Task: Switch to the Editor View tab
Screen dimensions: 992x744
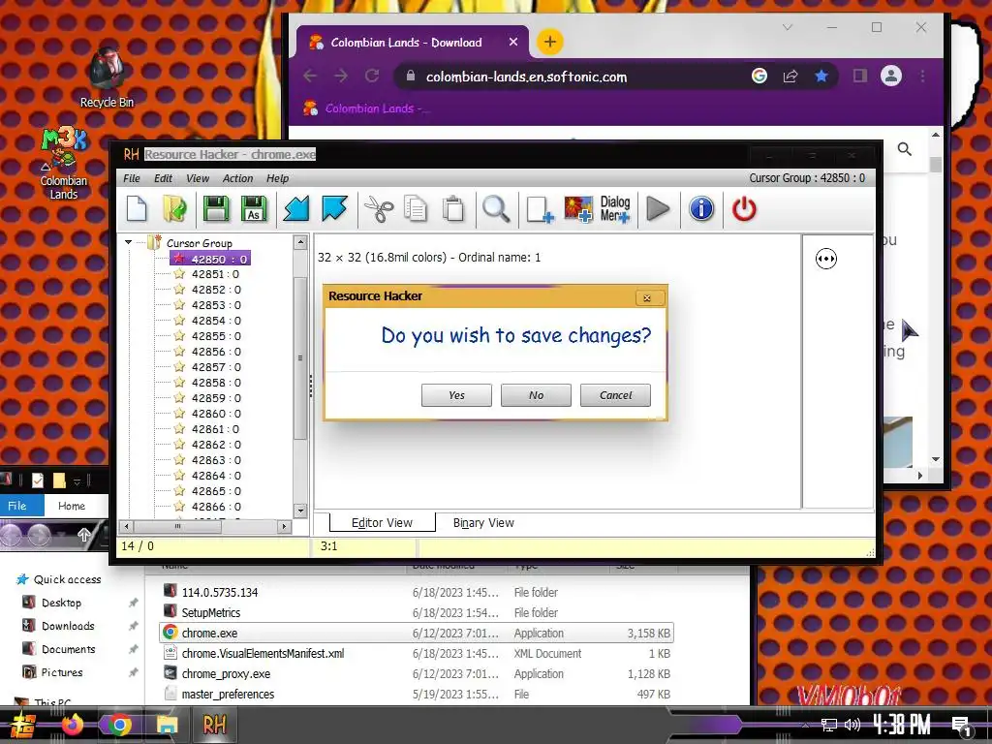Action: (382, 522)
